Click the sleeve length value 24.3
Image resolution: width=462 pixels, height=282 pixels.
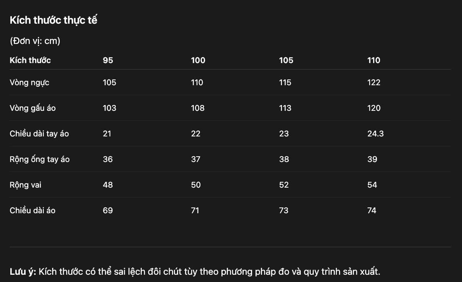point(375,134)
